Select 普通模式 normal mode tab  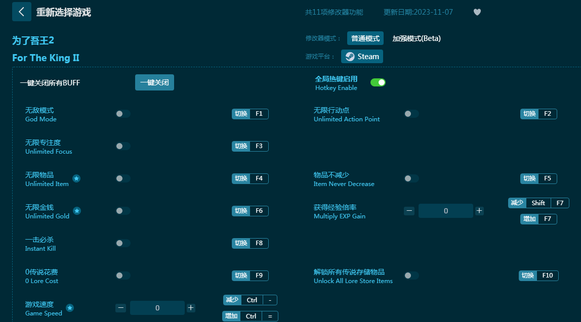point(365,38)
